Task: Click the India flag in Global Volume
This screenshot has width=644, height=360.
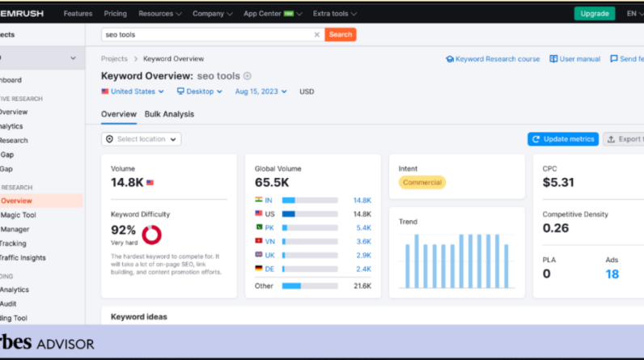Action: (x=259, y=200)
